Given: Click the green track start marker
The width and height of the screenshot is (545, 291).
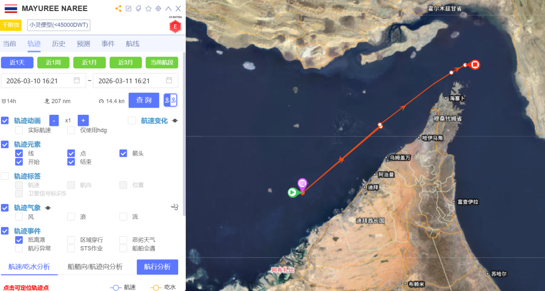Looking at the screenshot, I should pyautogui.click(x=292, y=192).
